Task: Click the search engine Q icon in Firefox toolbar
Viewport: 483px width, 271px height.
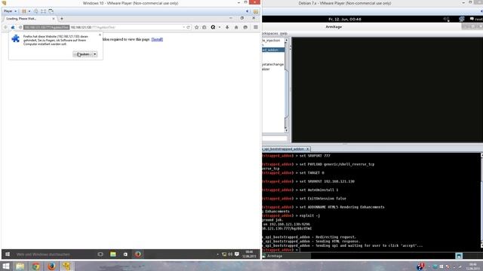Action: pyautogui.click(x=213, y=27)
